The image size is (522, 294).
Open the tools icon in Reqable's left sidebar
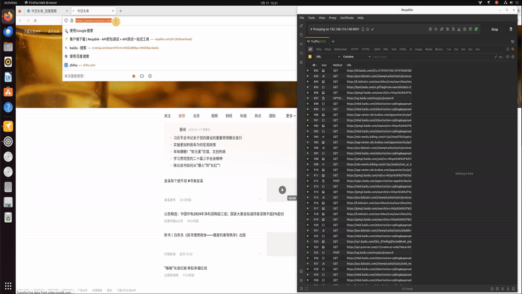coord(301,62)
